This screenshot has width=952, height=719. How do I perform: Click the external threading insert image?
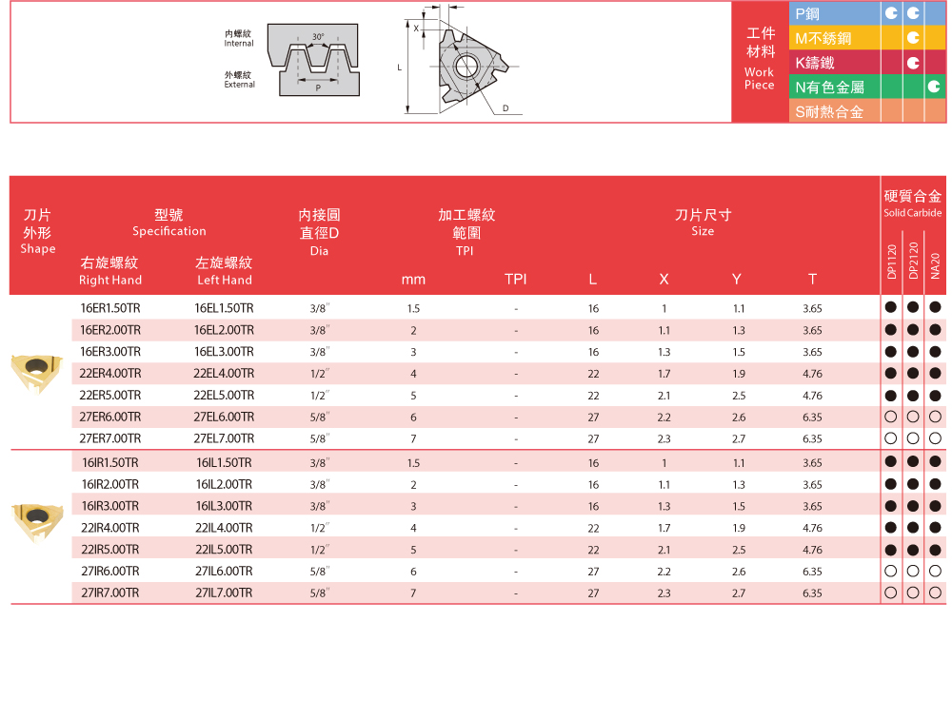[x=36, y=373]
